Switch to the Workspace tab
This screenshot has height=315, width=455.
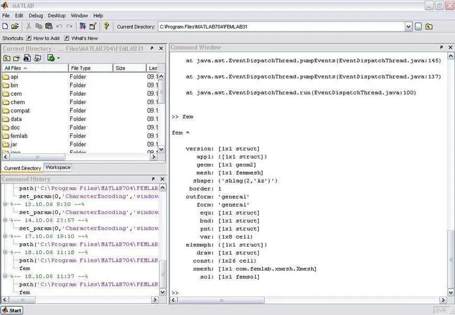pyautogui.click(x=58, y=167)
